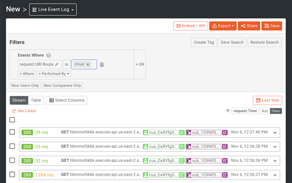The height and width of the screenshot is (183, 292).
Task: Click user events list icon in 32 ms row
Action: click(182, 161)
